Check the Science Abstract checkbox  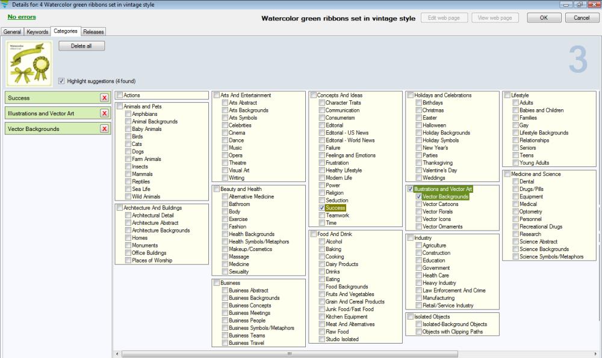click(516, 241)
